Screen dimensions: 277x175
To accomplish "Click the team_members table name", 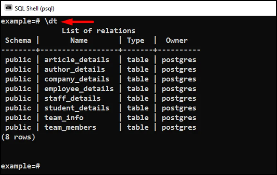I will pos(70,127).
